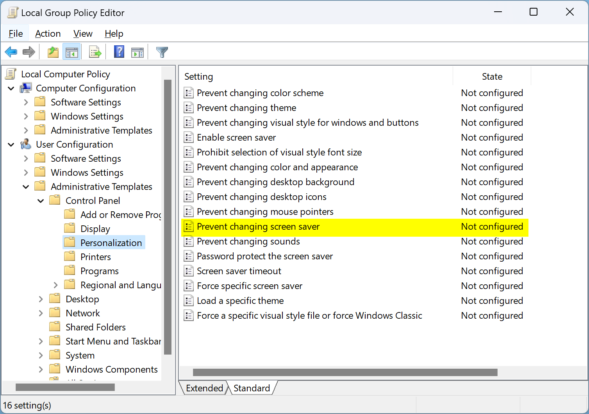Click the Local Computer Policy scroll icon

pyautogui.click(x=11, y=74)
